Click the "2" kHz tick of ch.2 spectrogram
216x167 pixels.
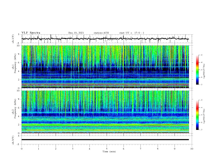[19, 125]
